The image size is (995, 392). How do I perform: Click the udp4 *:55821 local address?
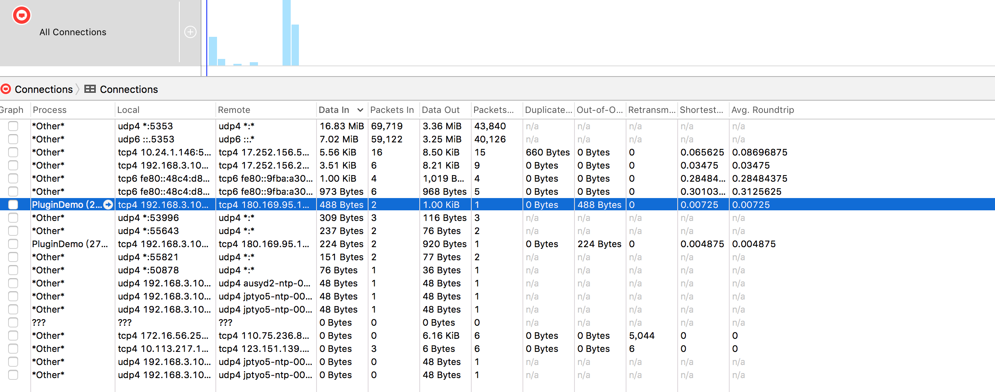click(x=148, y=257)
